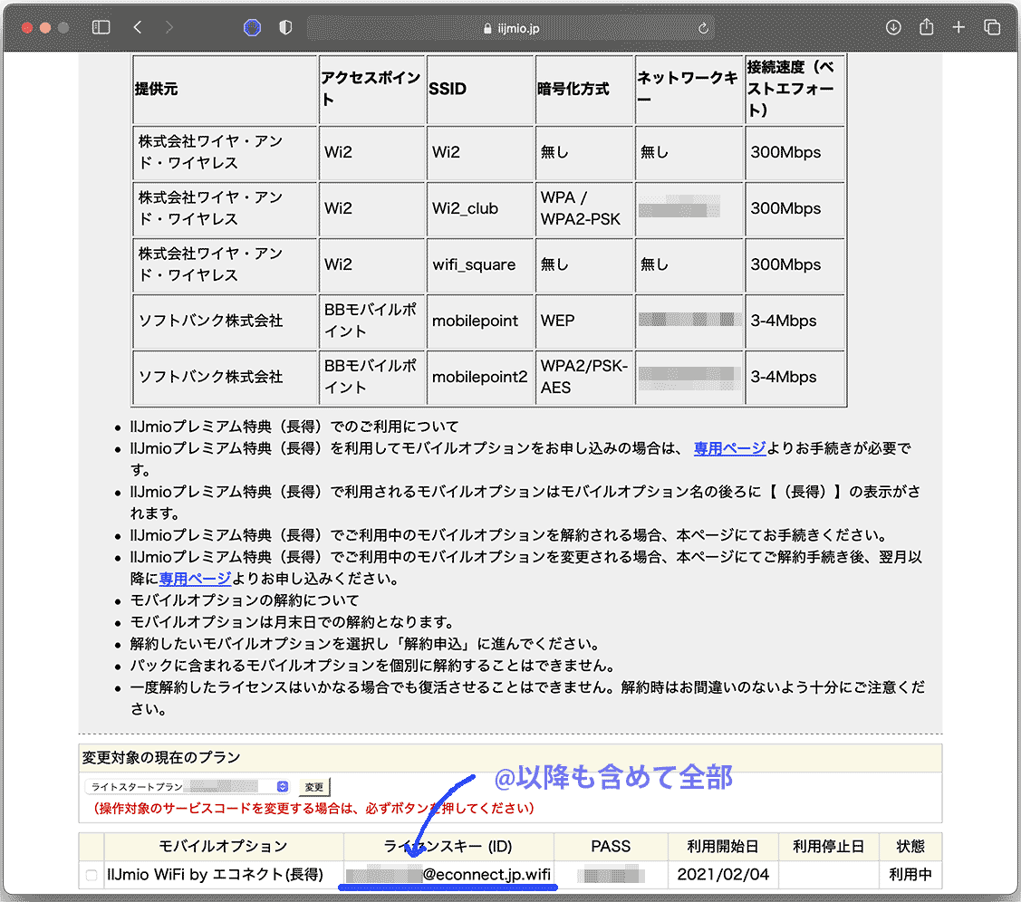1021x902 pixels.
Task: Click the 状態 column header
Action: [x=910, y=846]
